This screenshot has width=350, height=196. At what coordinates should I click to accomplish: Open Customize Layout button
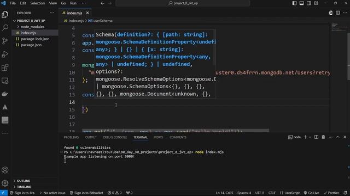[316, 3]
